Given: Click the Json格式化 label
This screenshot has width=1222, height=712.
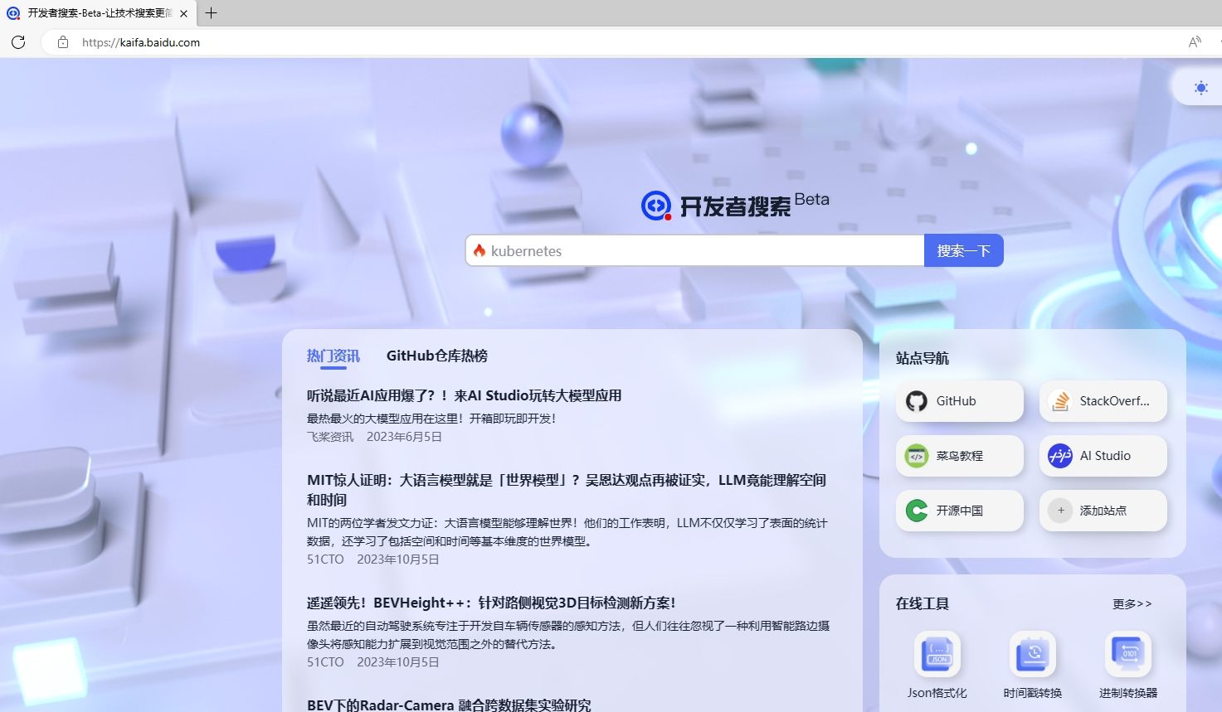Looking at the screenshot, I should coord(937,693).
